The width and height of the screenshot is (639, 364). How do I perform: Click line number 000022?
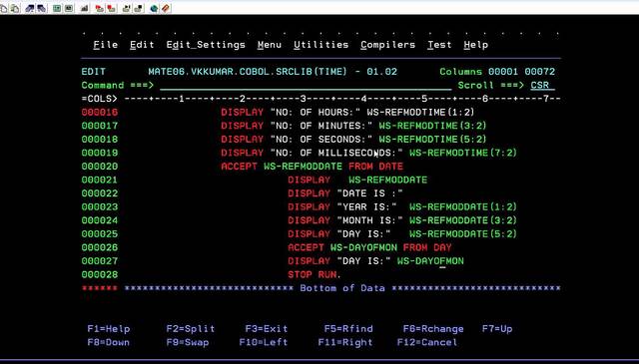[100, 193]
